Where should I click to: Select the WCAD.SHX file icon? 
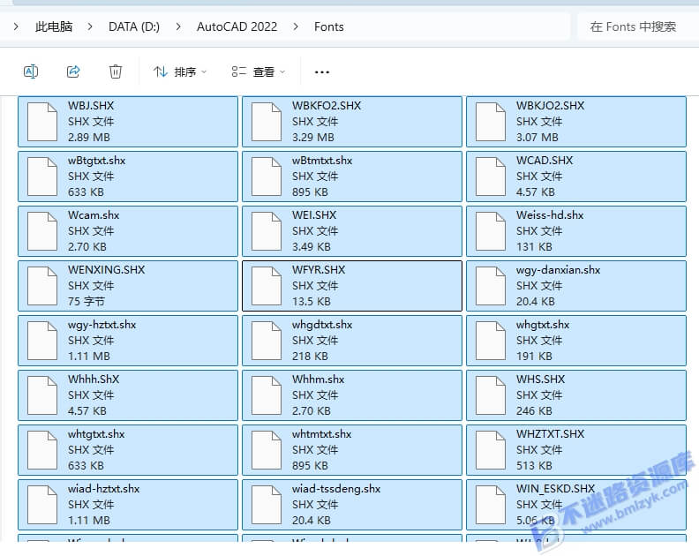point(491,177)
